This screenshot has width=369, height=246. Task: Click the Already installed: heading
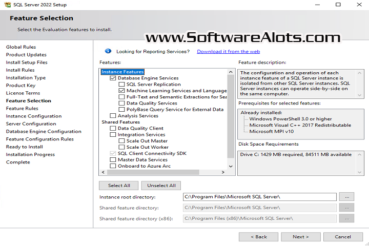pyautogui.click(x=261, y=113)
